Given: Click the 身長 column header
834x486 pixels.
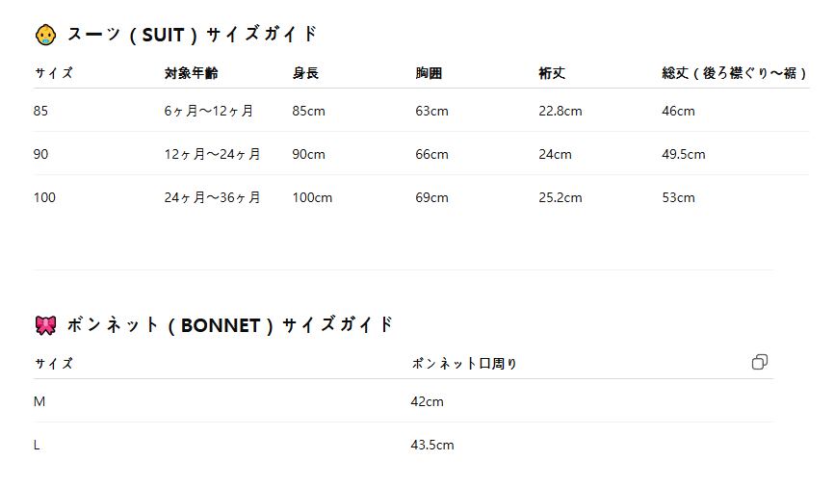Looking at the screenshot, I should point(305,73).
